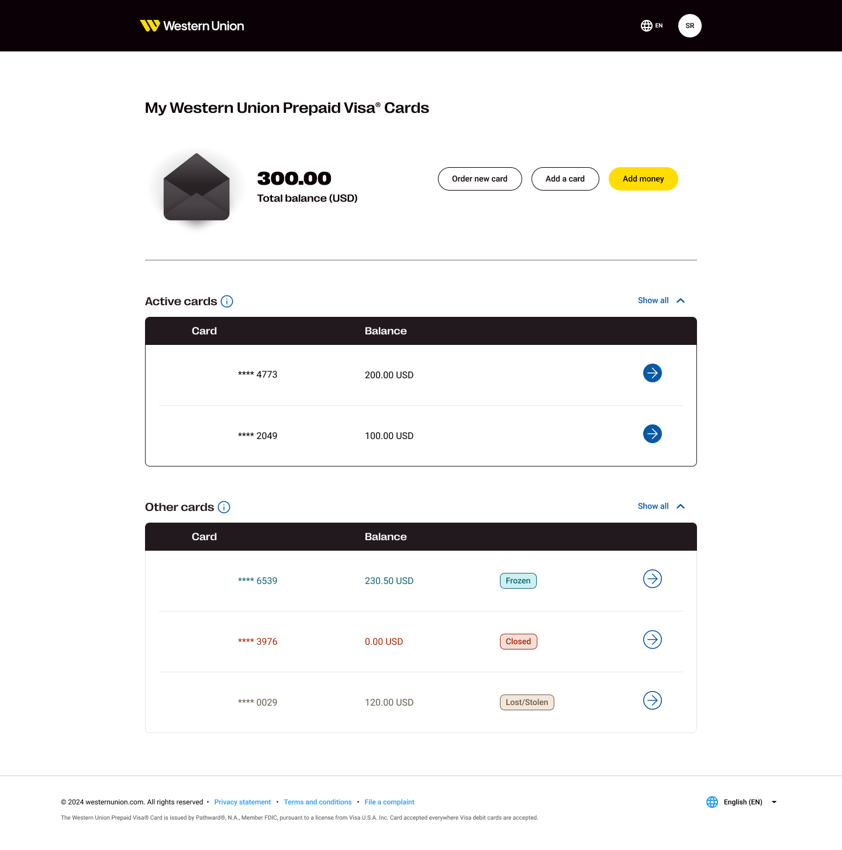Click Add a card button
This screenshot has height=850, width=842.
[x=565, y=179]
